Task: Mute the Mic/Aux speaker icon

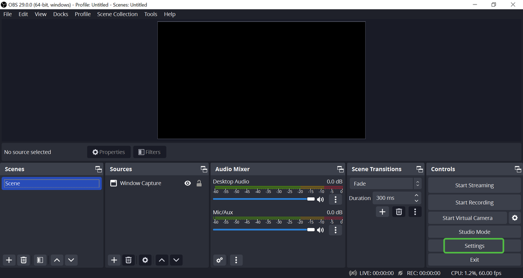Action: [320, 230]
